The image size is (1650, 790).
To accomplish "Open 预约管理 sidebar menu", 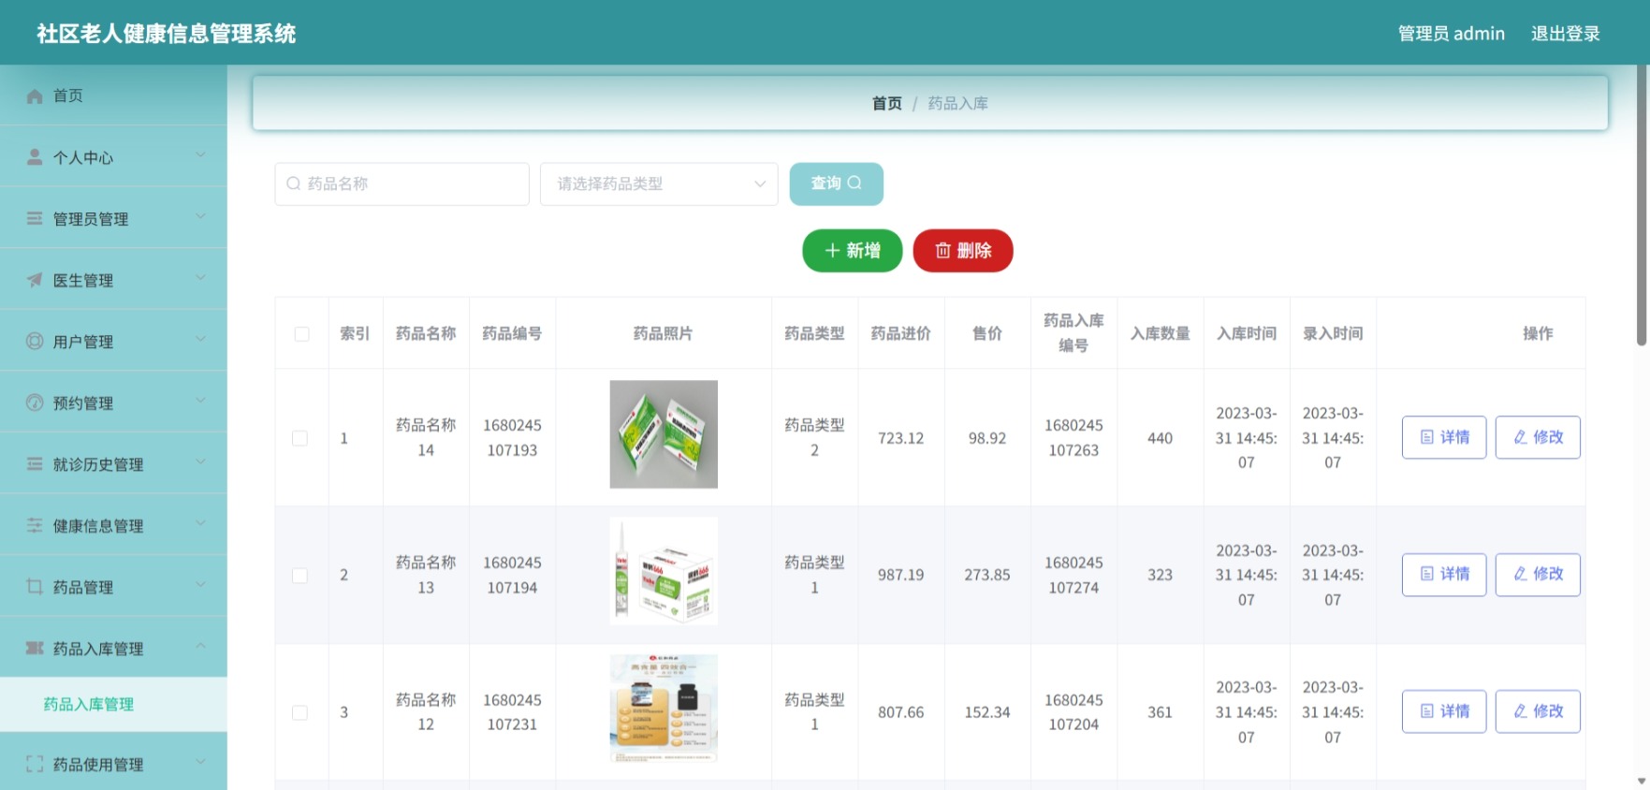I will click(113, 402).
